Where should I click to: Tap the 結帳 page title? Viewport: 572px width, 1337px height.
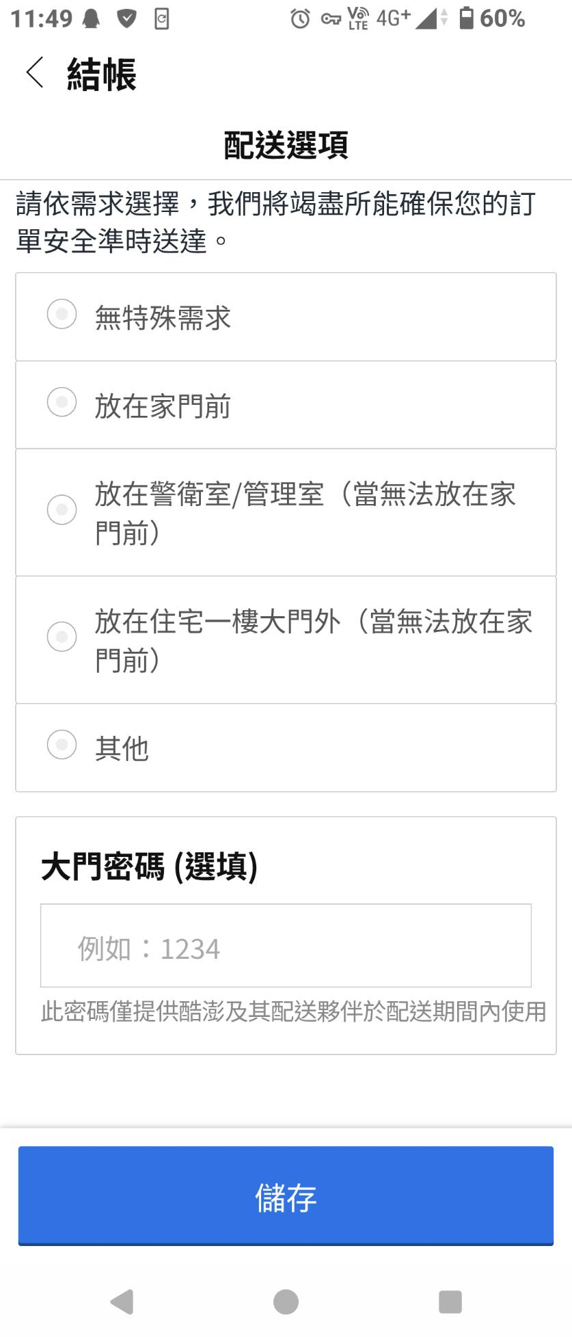(102, 74)
